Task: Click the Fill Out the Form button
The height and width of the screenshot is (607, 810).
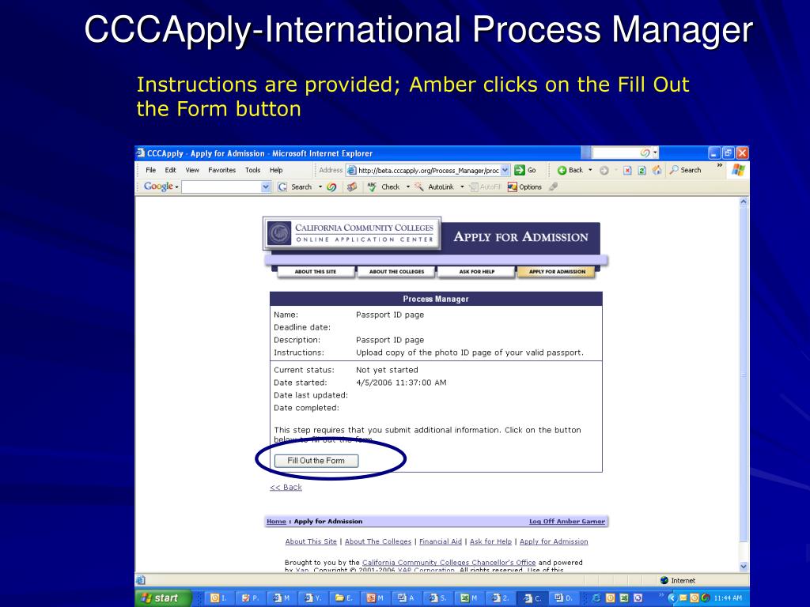Action: 316,461
